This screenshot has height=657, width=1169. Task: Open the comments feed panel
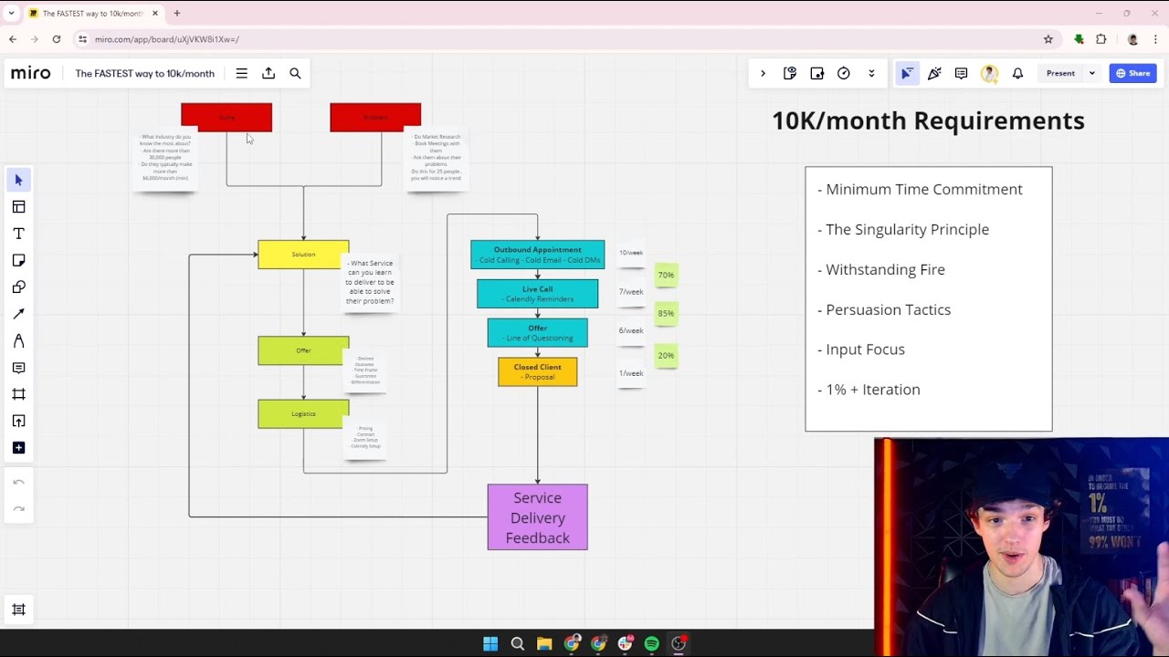(961, 73)
